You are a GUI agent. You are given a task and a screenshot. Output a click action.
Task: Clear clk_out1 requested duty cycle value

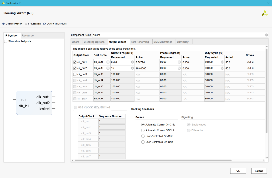[222, 62]
